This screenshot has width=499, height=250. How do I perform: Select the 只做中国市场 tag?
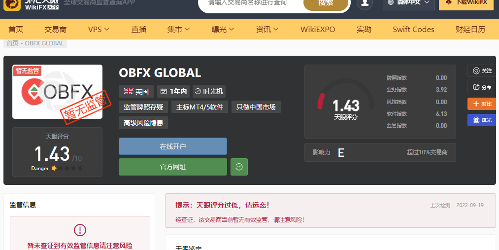click(256, 107)
